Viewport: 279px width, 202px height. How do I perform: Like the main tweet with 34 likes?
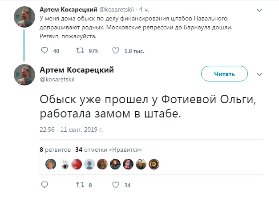coord(116,185)
